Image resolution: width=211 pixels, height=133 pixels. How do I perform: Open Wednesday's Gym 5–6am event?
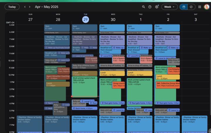[x=112, y=28]
